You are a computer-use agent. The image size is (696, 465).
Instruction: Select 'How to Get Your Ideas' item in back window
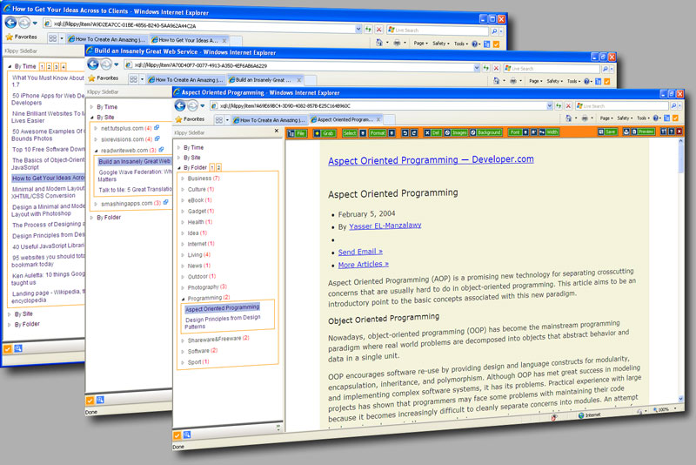48,178
